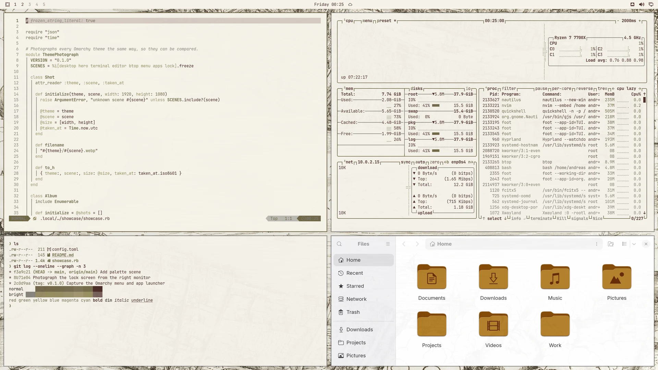Select the Hyprland process row in btop

(x=562, y=140)
